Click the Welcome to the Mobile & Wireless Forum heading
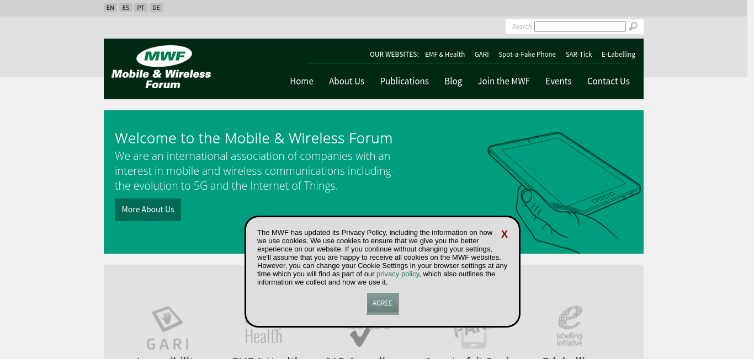The height and width of the screenshot is (359, 754). click(x=253, y=138)
